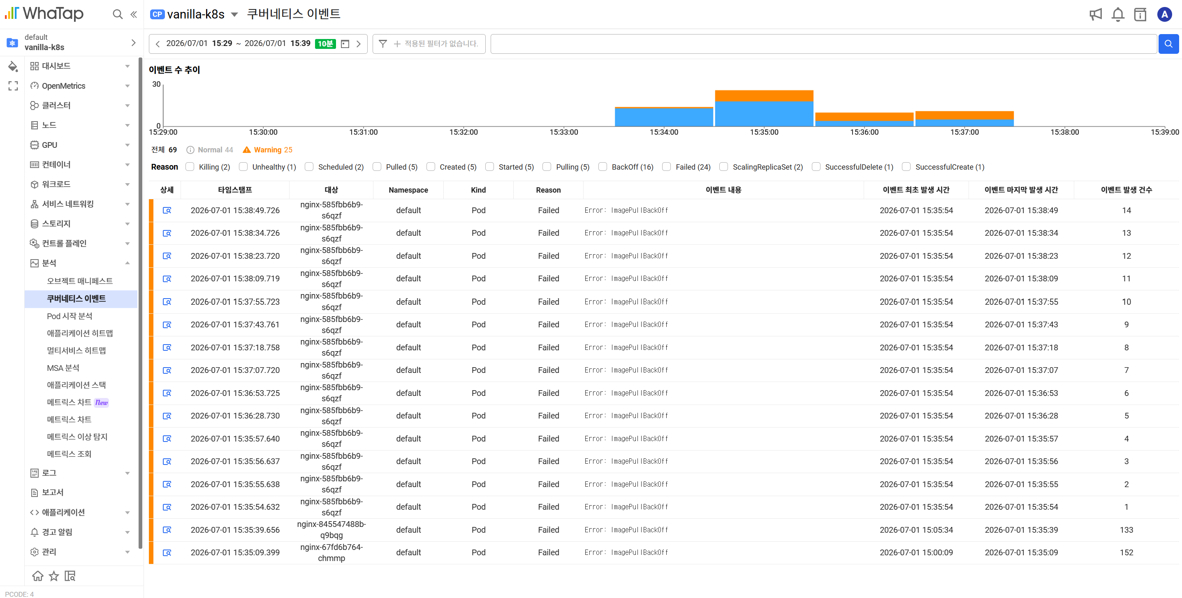Image resolution: width=1182 pixels, height=598 pixels.
Task: Click the filter funnel icon
Action: pyautogui.click(x=382, y=44)
